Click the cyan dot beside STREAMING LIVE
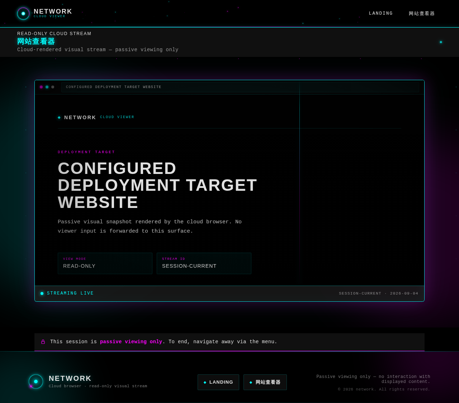Image resolution: width=459 pixels, height=403 pixels. tap(42, 293)
